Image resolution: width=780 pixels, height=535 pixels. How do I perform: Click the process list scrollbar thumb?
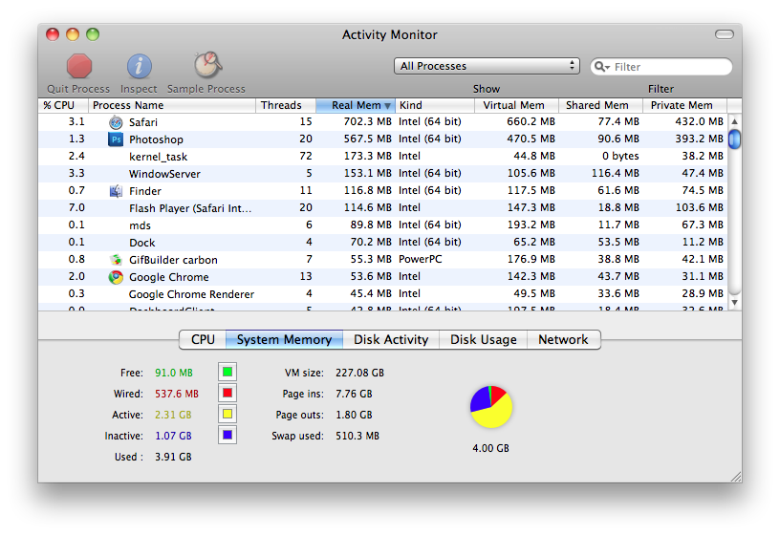coord(734,139)
